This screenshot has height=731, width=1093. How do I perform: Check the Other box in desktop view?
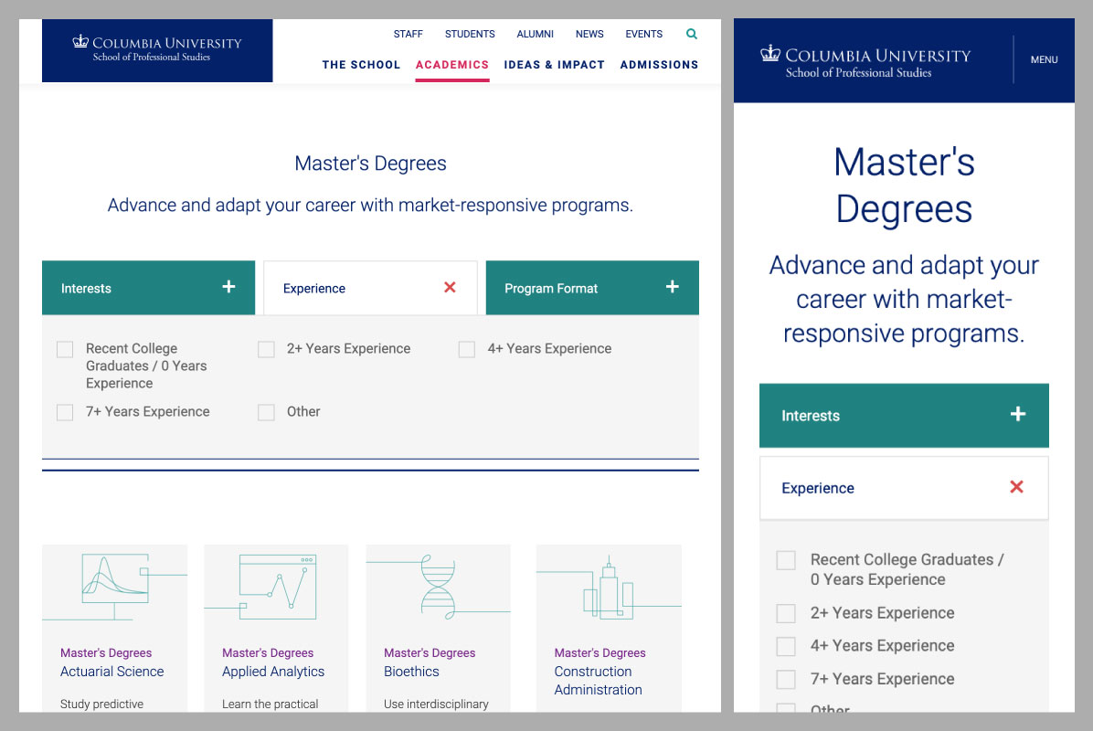coord(266,412)
